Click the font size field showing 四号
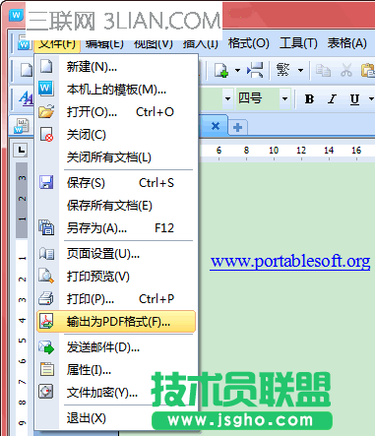 (x=257, y=98)
